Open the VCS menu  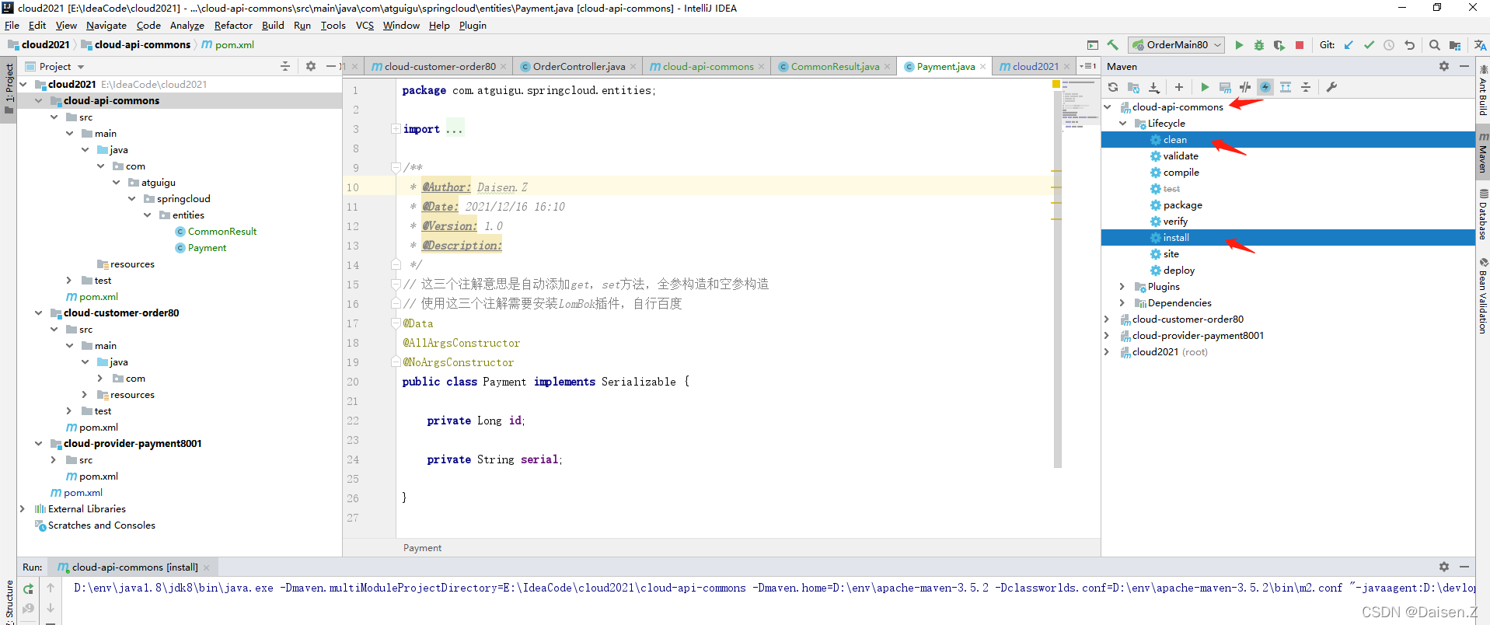click(365, 26)
